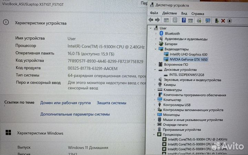This screenshot has height=155, width=248.
Task: Open the Действие menu
Action: tap(169, 13)
